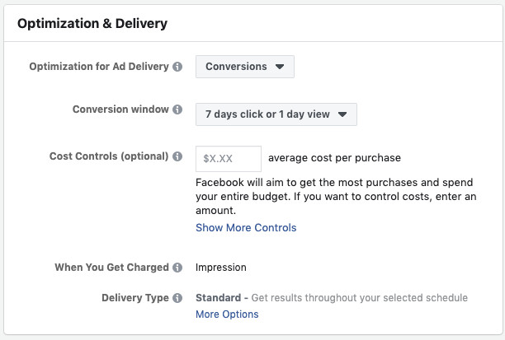The height and width of the screenshot is (340, 505).
Task: Click the Optimization for Ad Delivery label
Action: [x=99, y=67]
